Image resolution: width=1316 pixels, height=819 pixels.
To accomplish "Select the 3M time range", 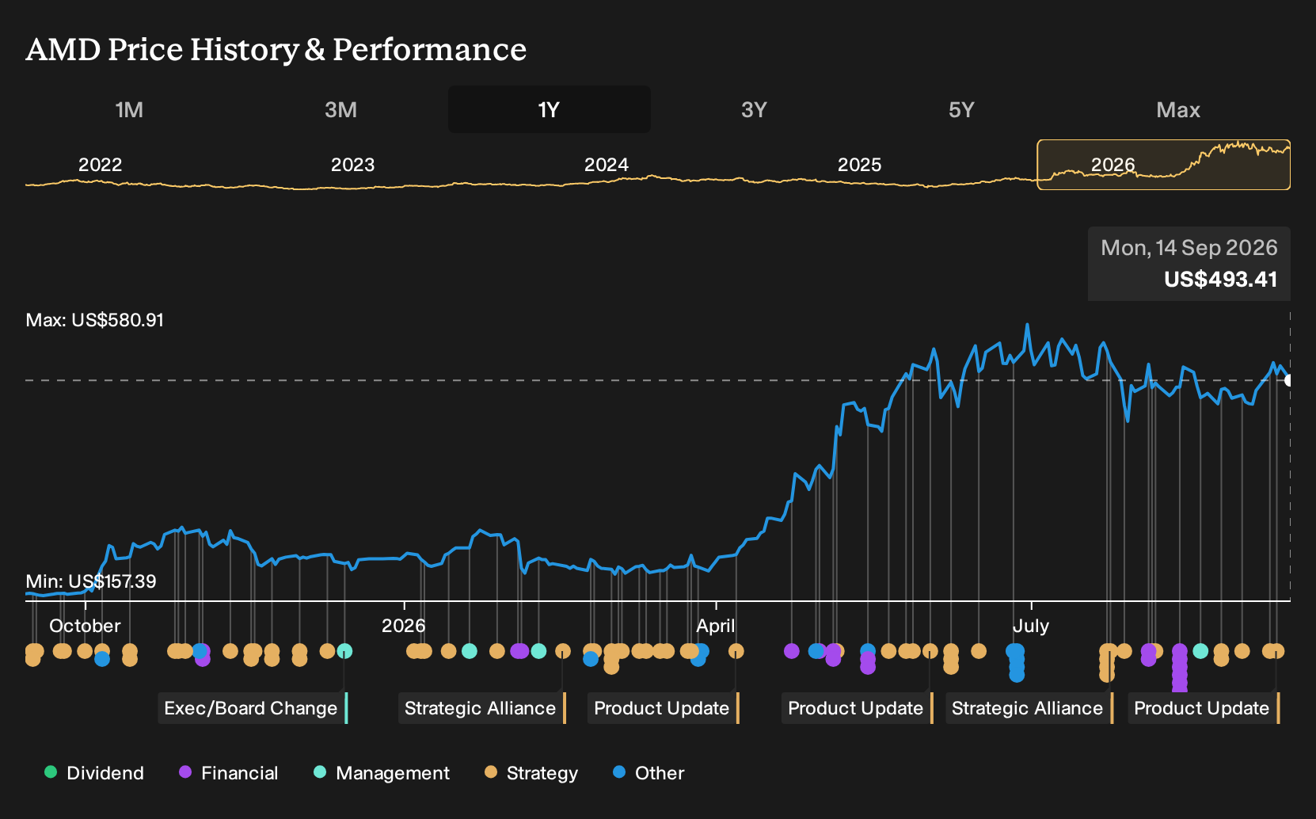I will coord(340,109).
